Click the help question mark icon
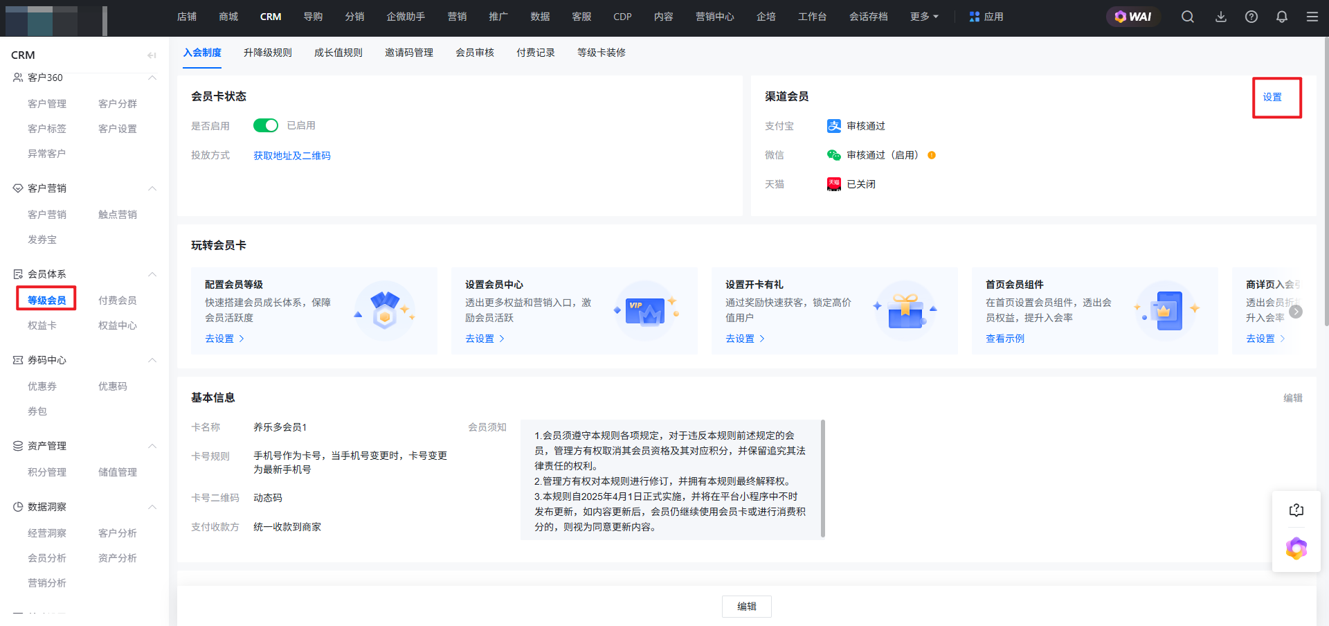The image size is (1329, 626). click(1251, 17)
